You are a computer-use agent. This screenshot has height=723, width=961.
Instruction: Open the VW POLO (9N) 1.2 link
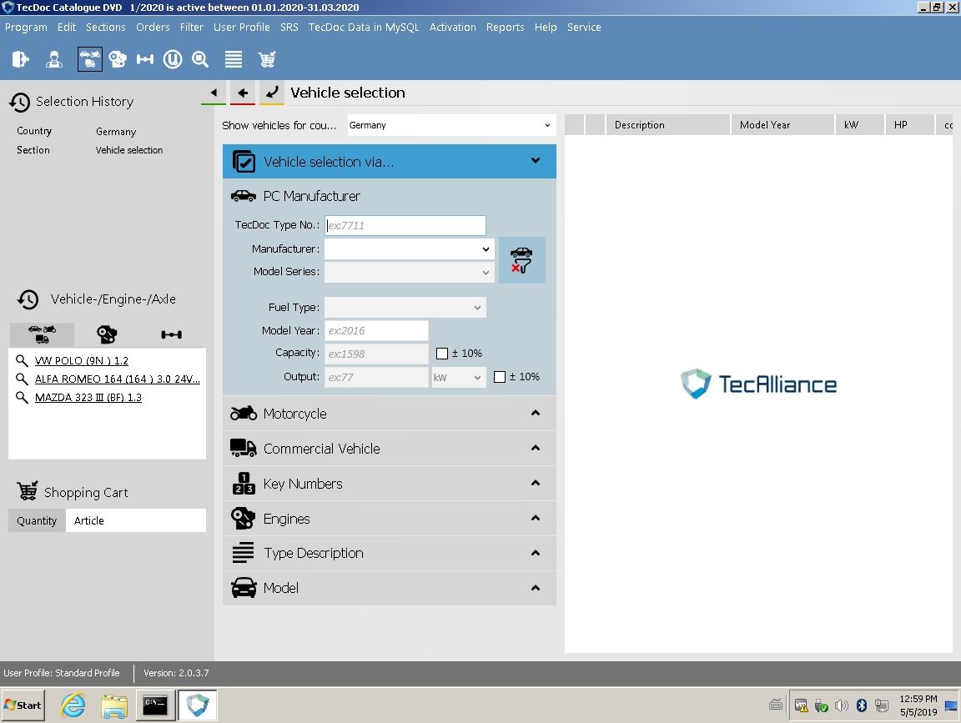coord(82,361)
